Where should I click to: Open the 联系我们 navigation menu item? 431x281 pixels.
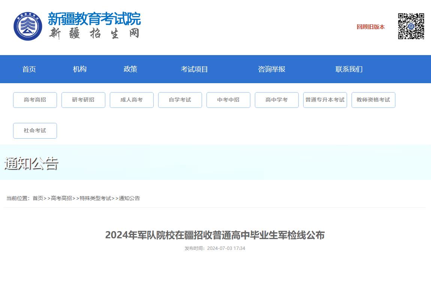pyautogui.click(x=349, y=69)
